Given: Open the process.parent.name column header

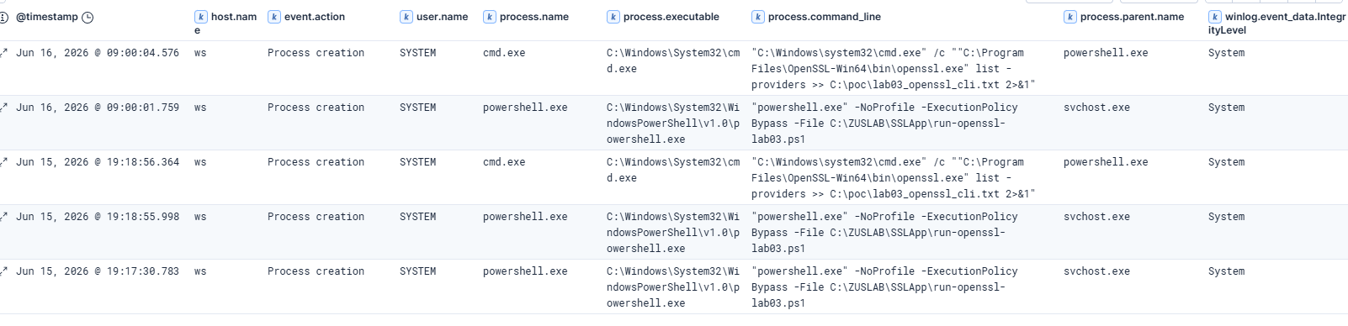Looking at the screenshot, I should point(1132,17).
